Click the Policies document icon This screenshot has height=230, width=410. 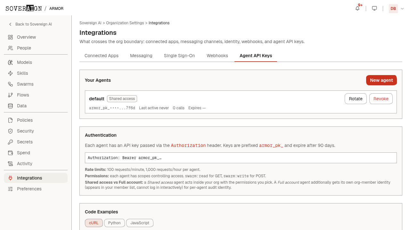(x=11, y=120)
